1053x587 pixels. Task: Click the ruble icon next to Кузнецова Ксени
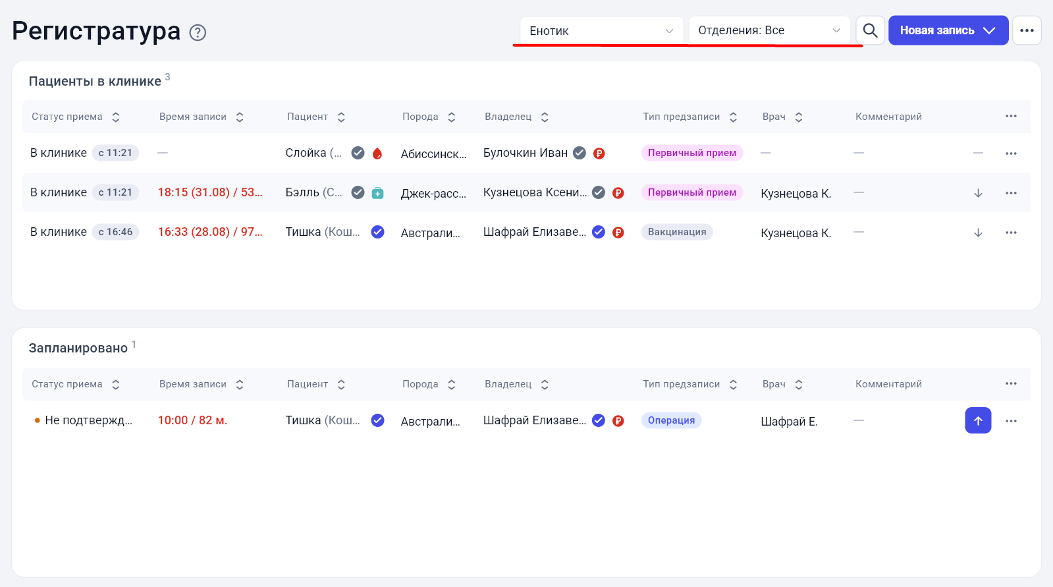(618, 192)
